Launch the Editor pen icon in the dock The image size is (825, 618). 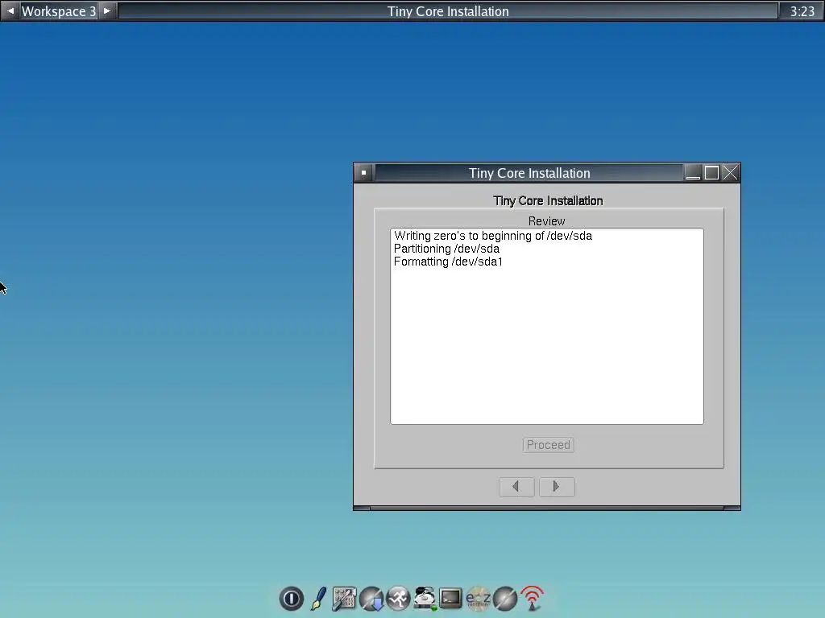[318, 599]
